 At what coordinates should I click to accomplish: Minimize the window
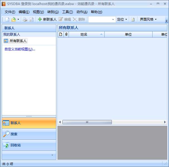(x=151, y=4)
